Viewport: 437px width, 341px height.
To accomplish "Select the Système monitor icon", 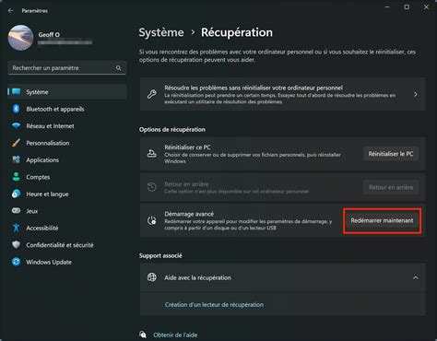I will click(16, 92).
